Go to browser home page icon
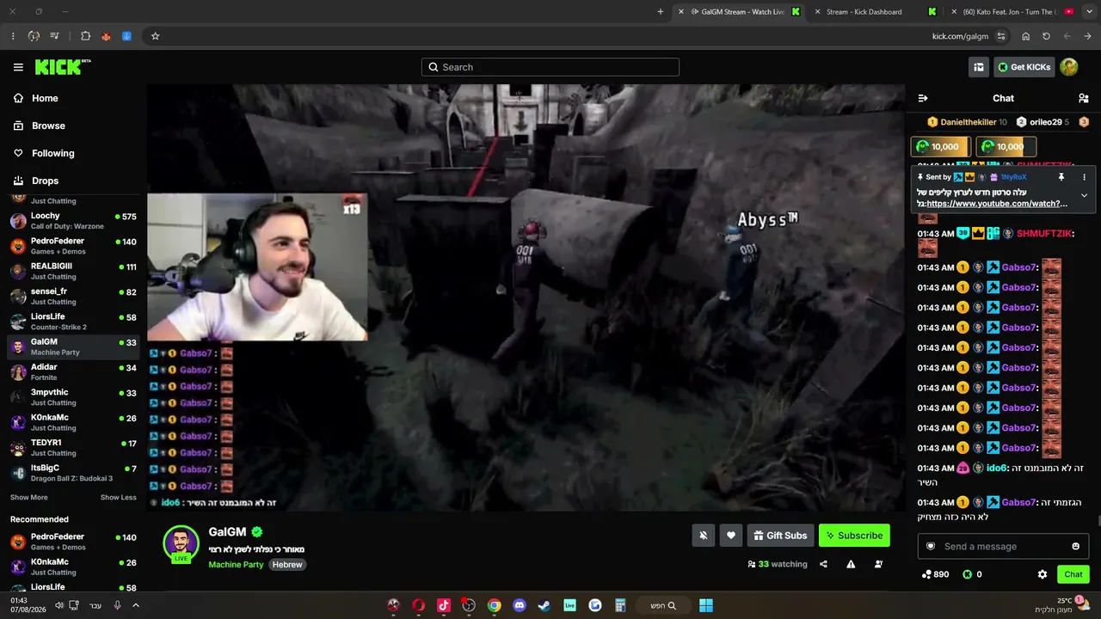 click(x=1025, y=36)
